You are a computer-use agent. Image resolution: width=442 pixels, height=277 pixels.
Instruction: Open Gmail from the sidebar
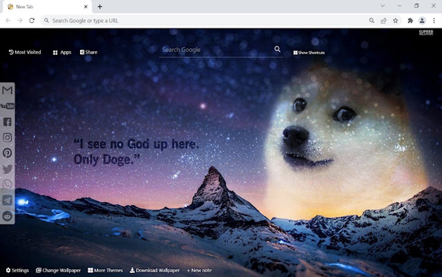tap(6, 90)
